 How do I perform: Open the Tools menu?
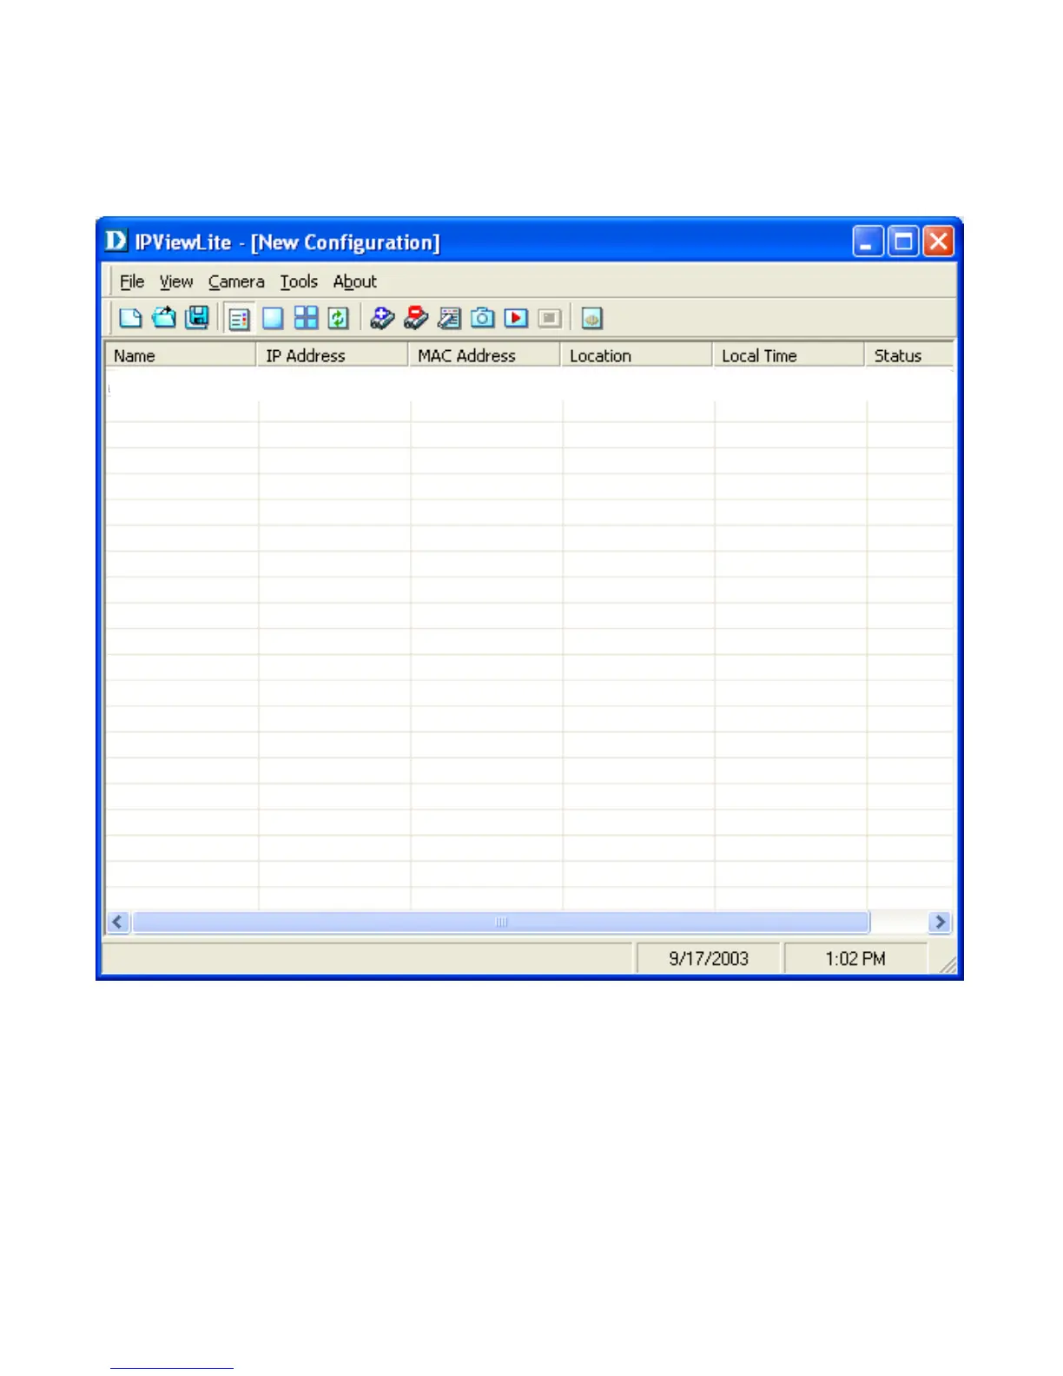tap(299, 281)
